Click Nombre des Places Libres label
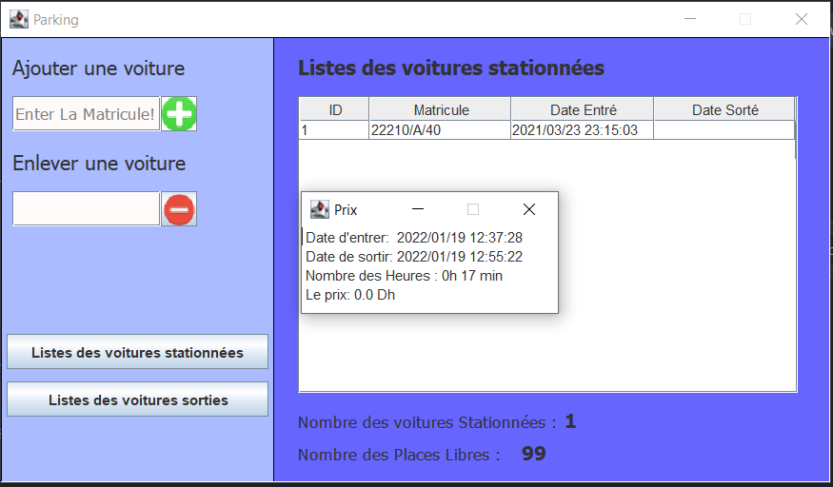Image resolution: width=833 pixels, height=487 pixels. [399, 455]
